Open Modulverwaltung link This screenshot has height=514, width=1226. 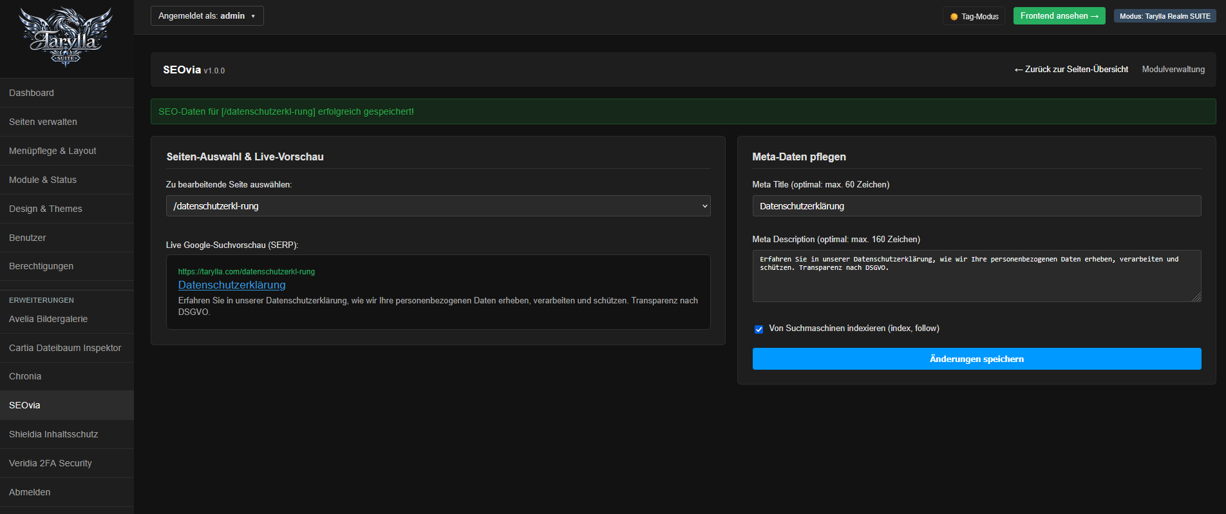click(1173, 70)
